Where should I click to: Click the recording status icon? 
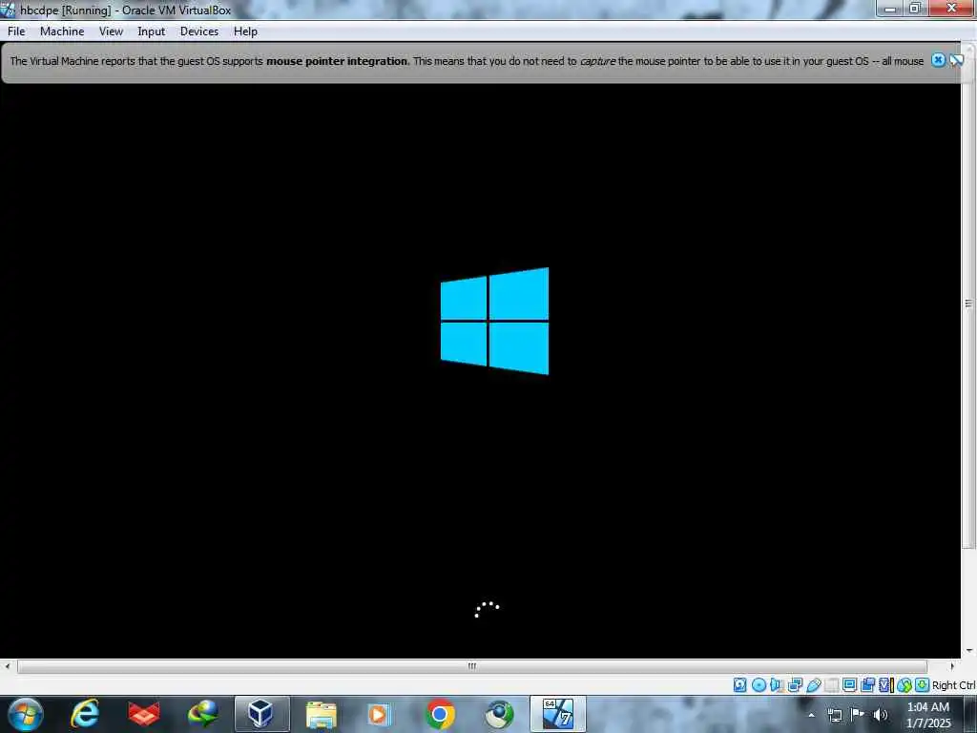tap(867, 685)
